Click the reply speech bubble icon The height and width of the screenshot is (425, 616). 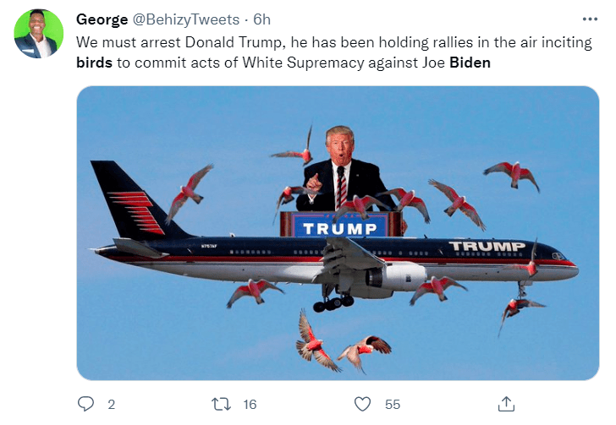coord(85,404)
